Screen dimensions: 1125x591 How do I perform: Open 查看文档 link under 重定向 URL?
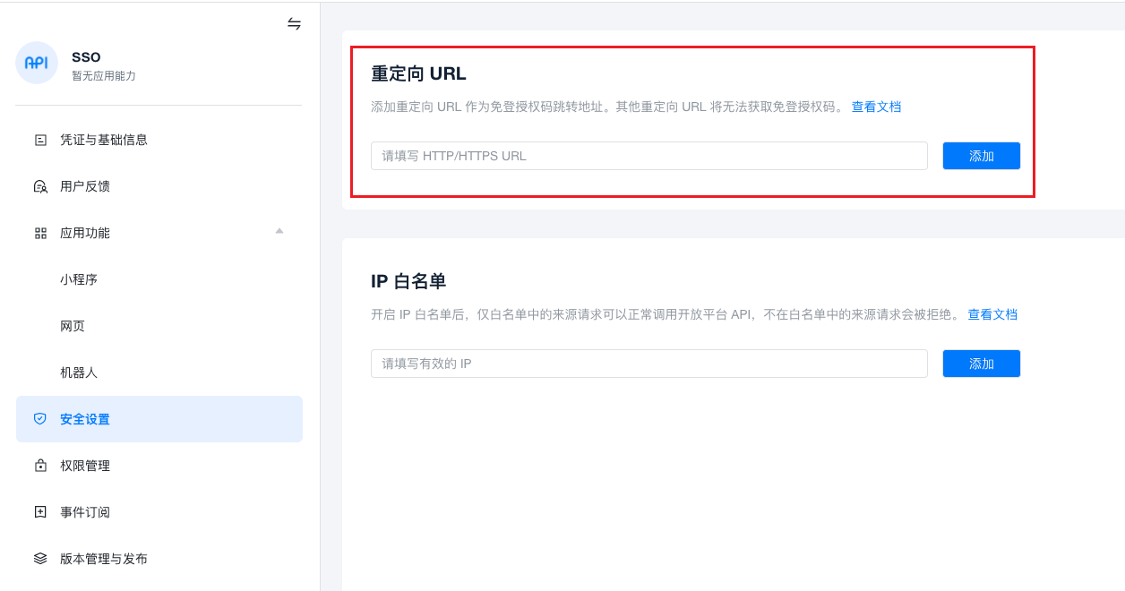(x=876, y=107)
